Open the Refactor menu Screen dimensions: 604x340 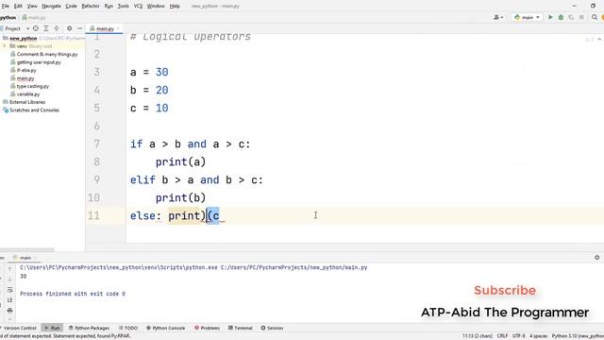coord(91,7)
